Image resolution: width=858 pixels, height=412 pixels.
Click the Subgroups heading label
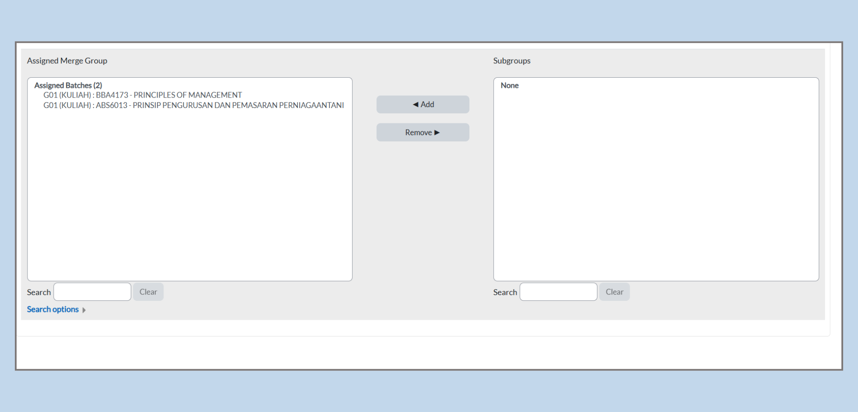click(512, 61)
